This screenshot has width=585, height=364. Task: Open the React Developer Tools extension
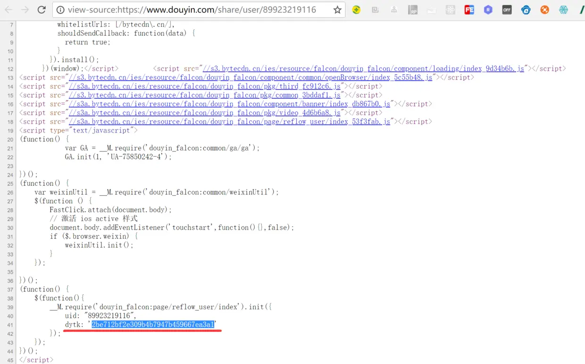[451, 10]
